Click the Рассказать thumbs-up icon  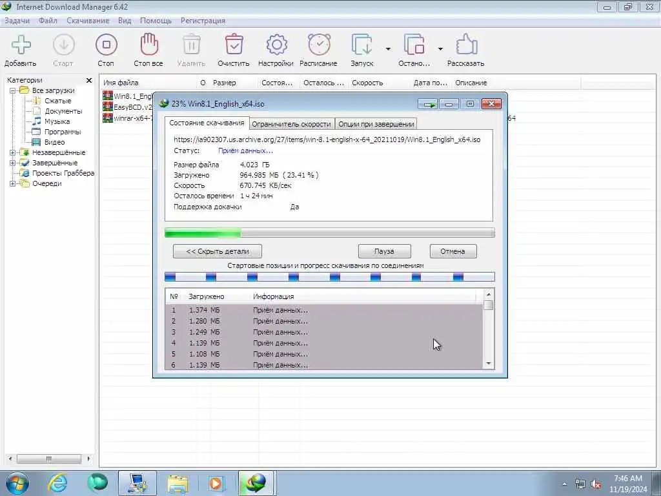[466, 45]
